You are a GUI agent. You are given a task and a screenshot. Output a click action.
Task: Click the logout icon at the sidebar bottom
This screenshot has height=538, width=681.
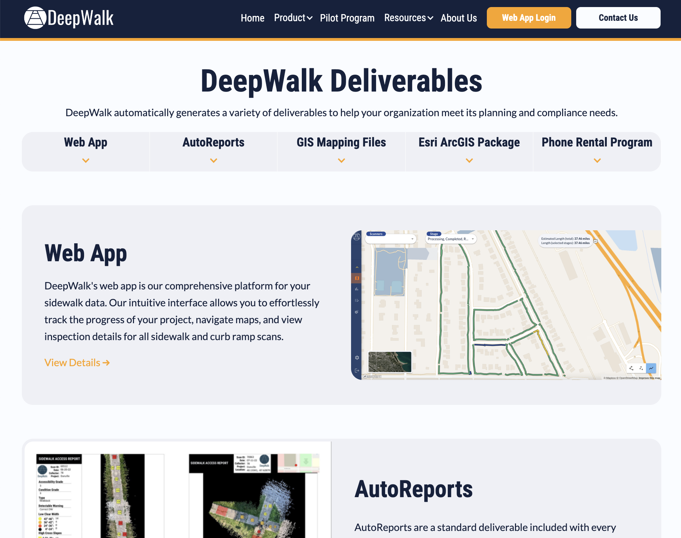point(357,370)
